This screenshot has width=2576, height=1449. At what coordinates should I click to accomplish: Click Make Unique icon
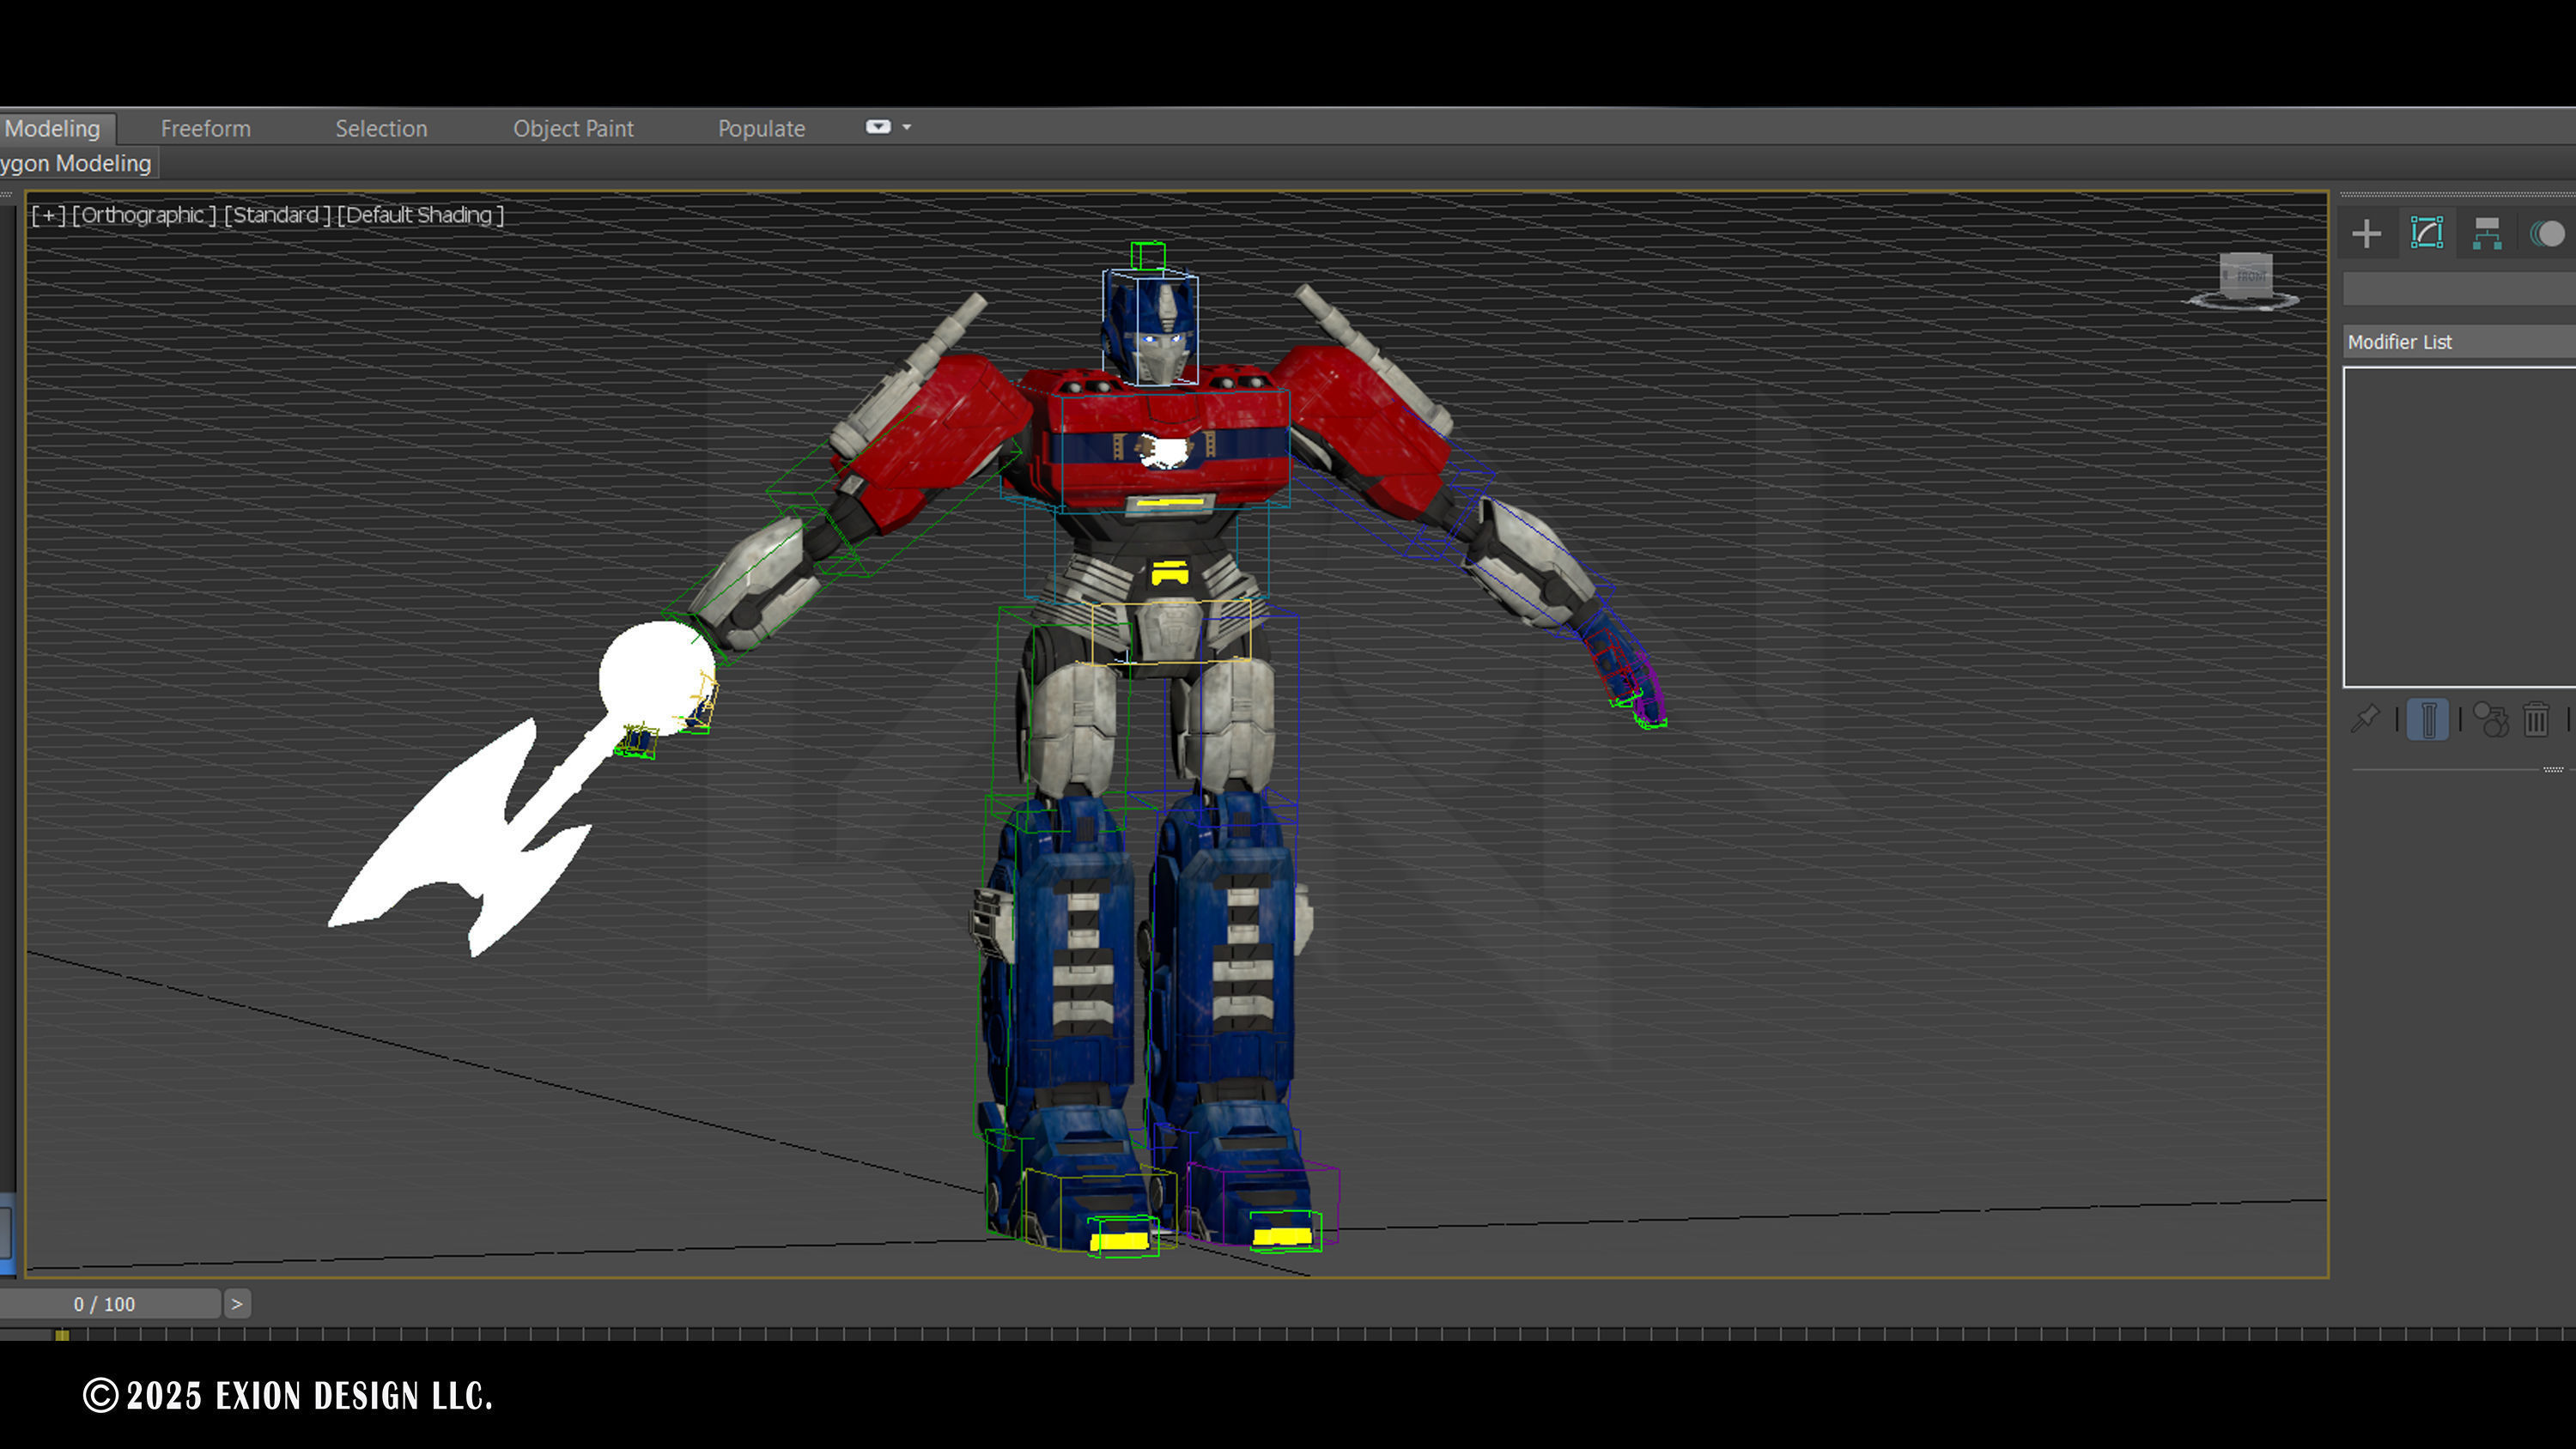tap(2490, 719)
